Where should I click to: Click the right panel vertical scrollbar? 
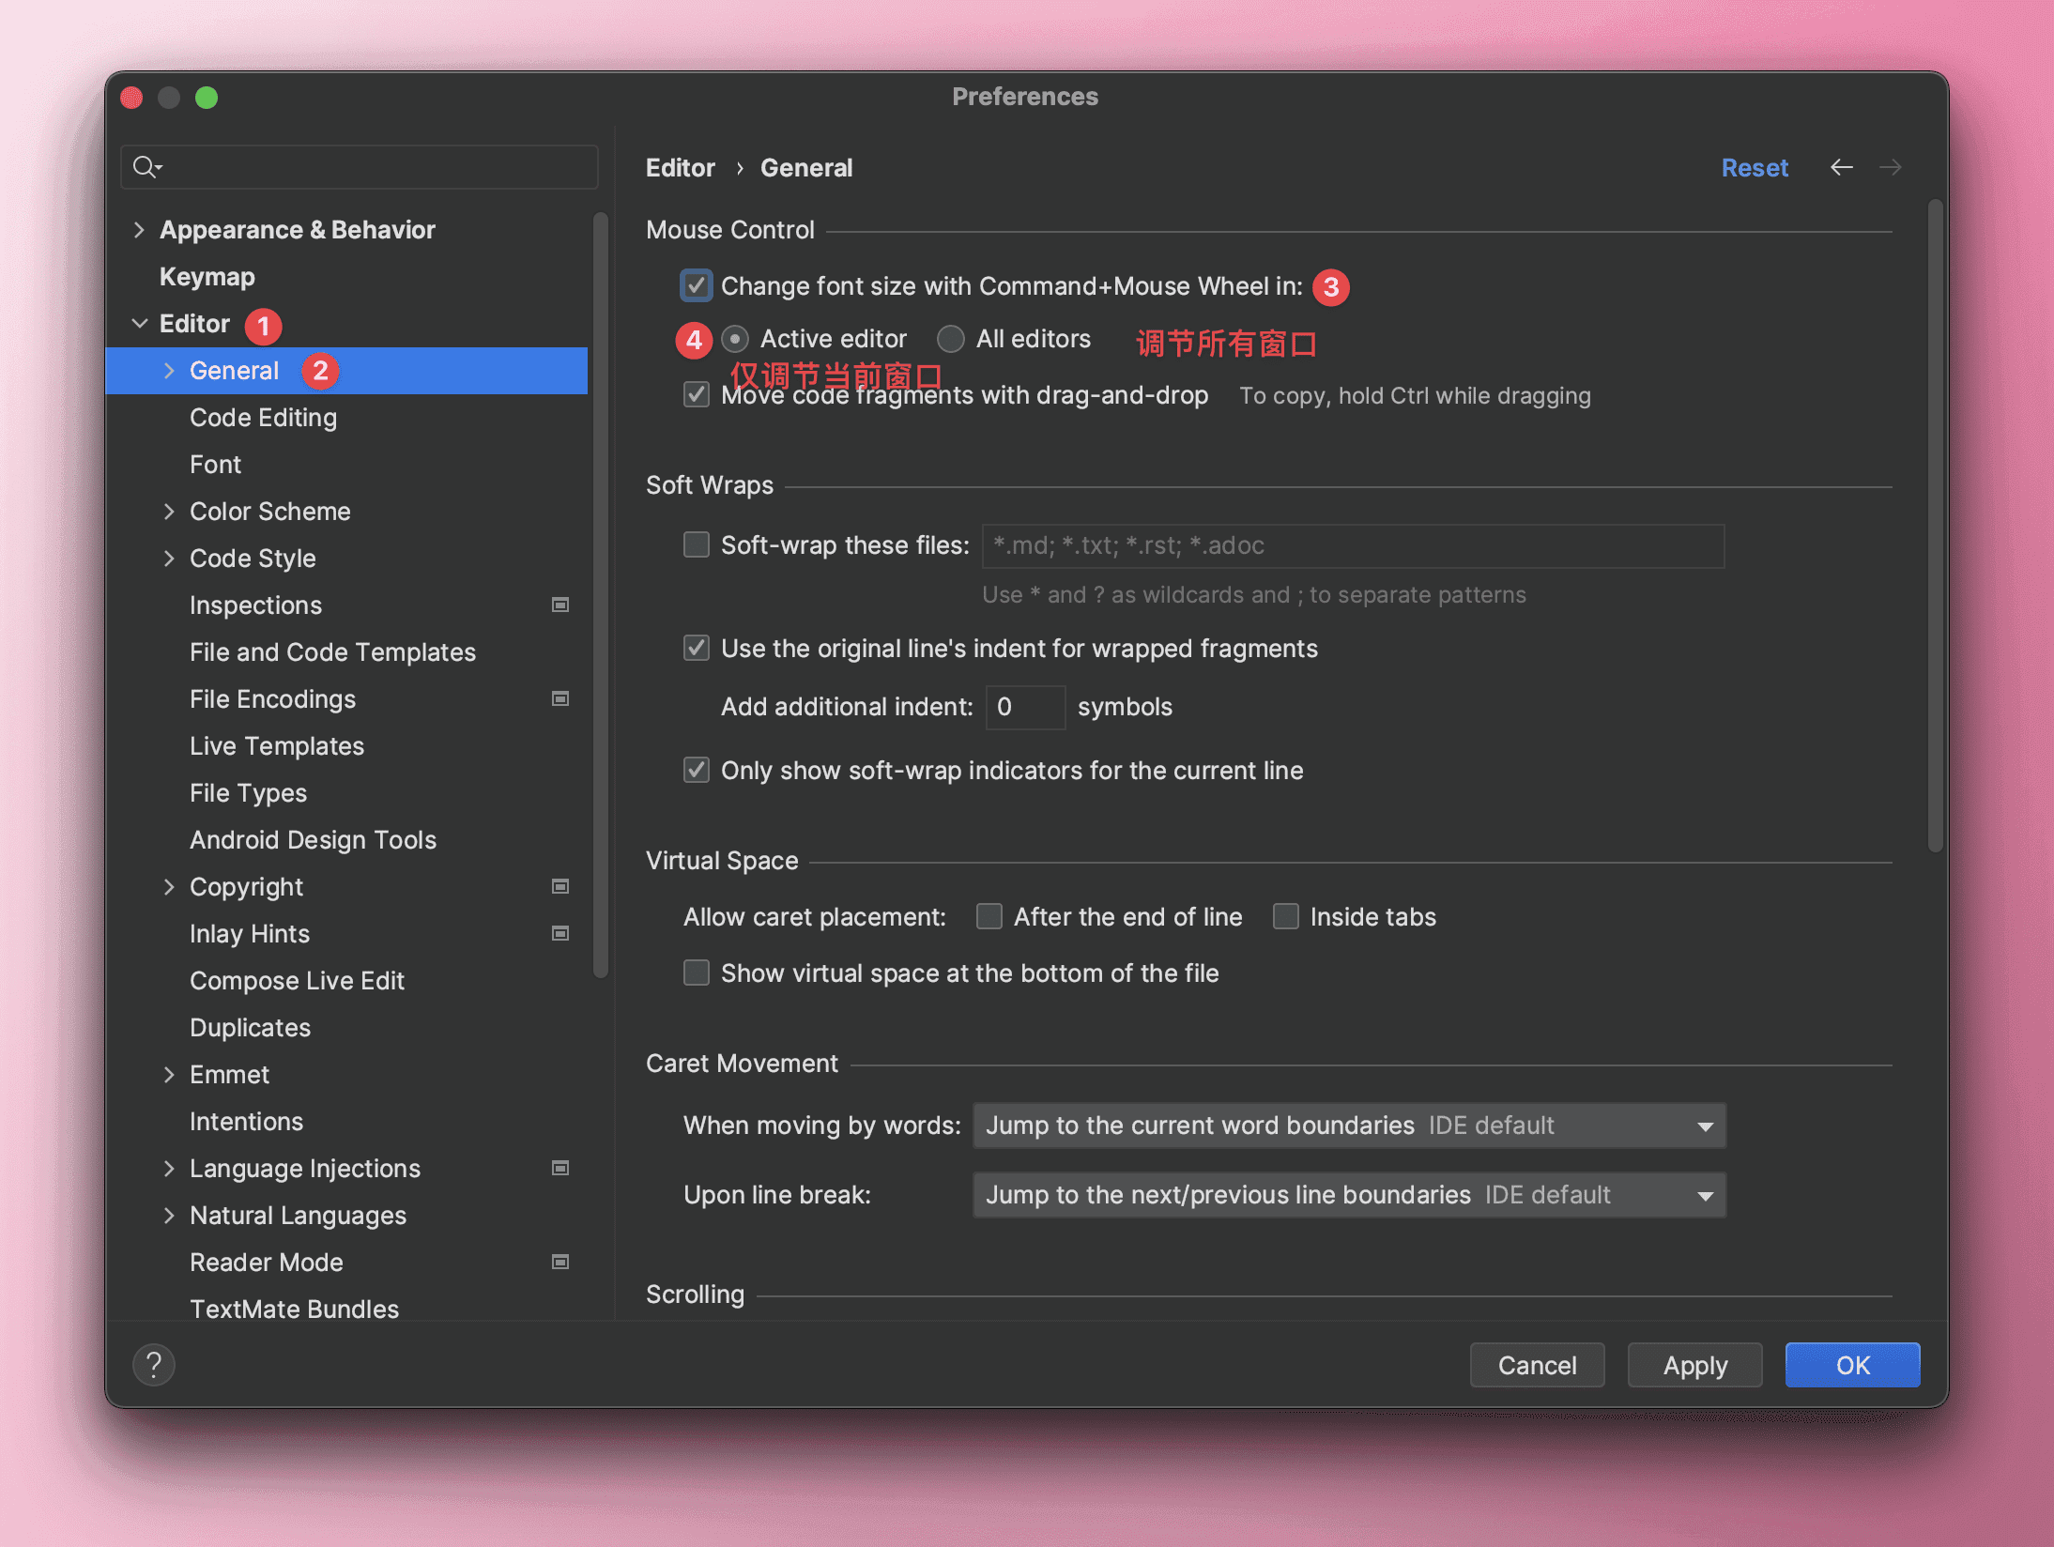point(1935,526)
